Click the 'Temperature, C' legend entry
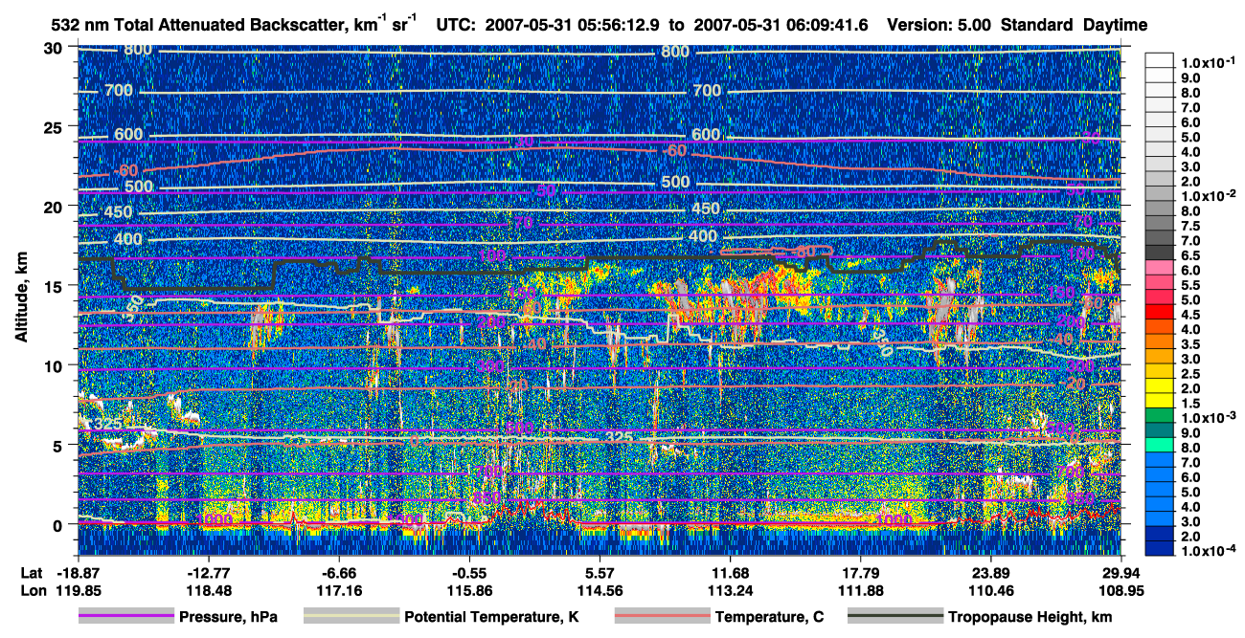The width and height of the screenshot is (1245, 638). point(769,617)
